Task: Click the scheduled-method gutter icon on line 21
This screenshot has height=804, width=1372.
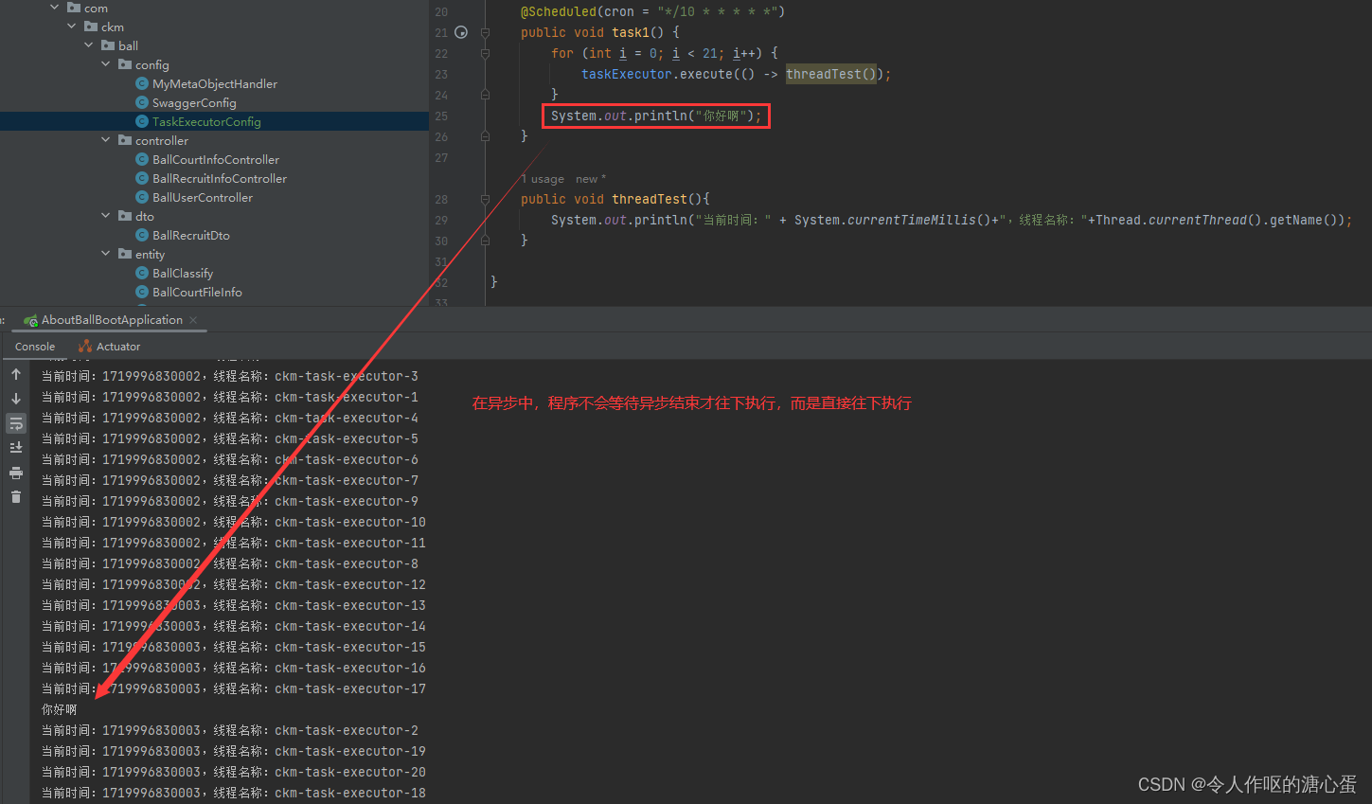Action: 461,32
